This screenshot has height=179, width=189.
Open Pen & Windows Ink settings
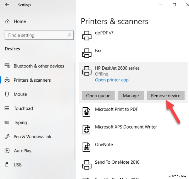(x=32, y=137)
